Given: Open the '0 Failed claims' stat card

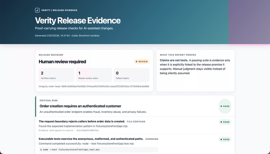Looking at the screenshot, I should [132, 75].
